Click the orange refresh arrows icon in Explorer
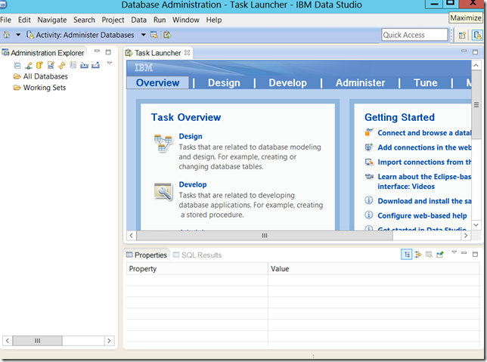 [x=62, y=65]
